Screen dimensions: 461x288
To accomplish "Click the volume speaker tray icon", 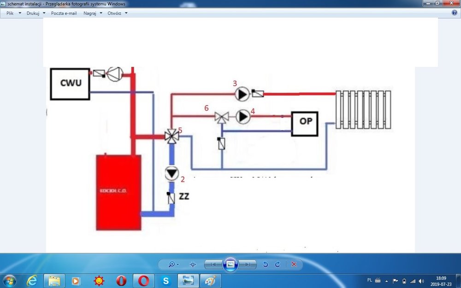I will coord(421,281).
